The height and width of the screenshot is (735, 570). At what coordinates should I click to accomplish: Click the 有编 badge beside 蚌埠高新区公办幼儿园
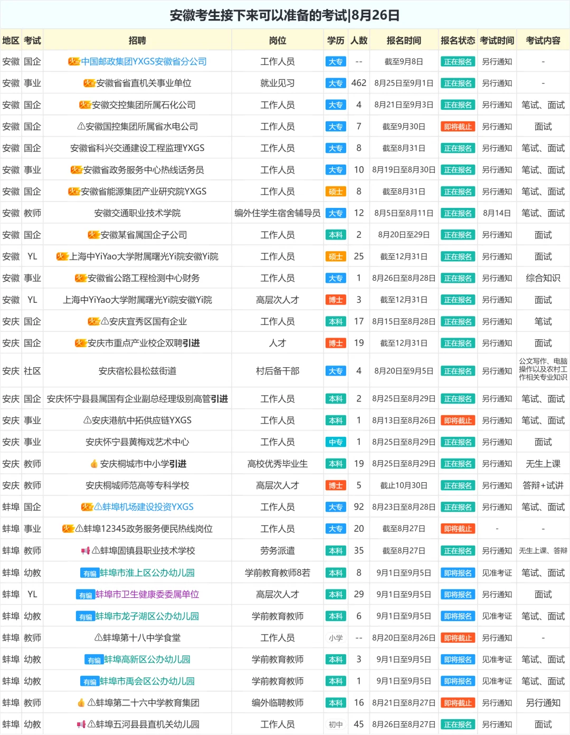tap(94, 660)
